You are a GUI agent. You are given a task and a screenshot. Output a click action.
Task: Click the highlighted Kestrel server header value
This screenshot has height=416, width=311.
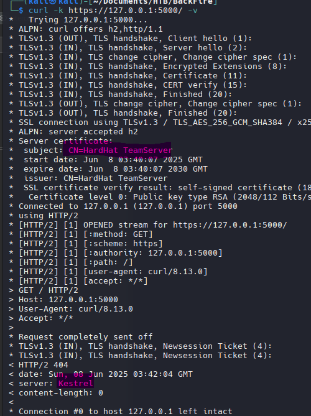pyautogui.click(x=76, y=384)
